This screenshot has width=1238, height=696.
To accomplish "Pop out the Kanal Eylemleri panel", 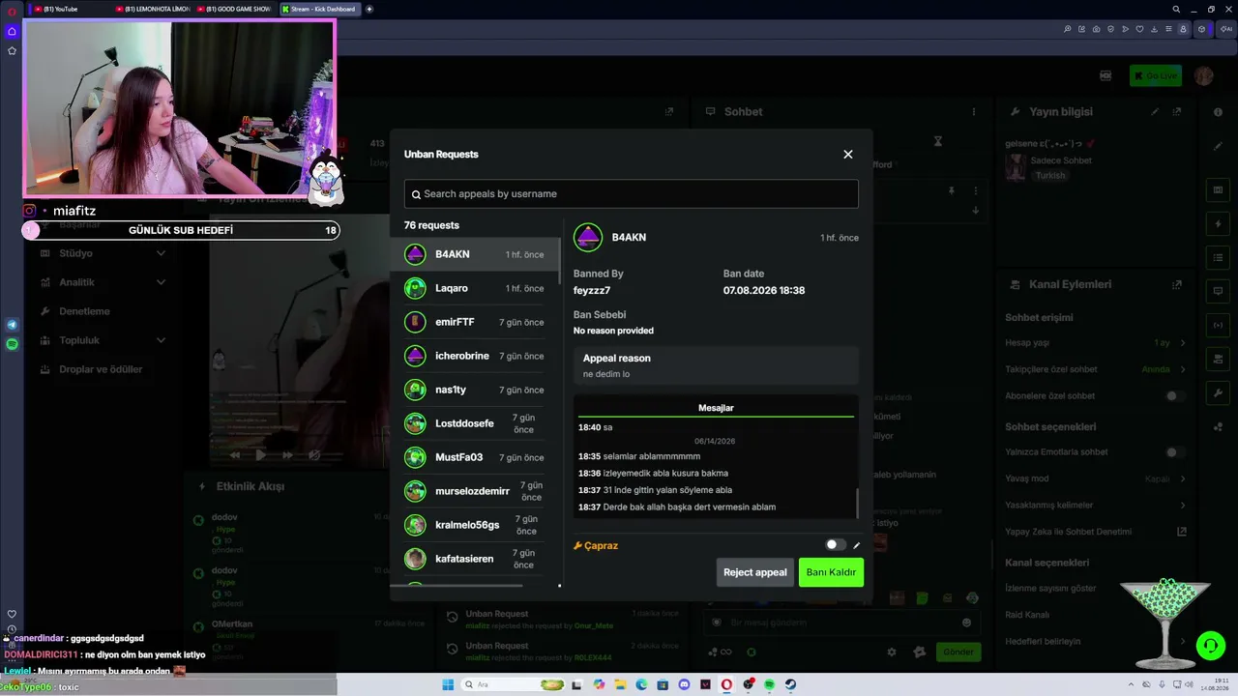I will [1176, 285].
